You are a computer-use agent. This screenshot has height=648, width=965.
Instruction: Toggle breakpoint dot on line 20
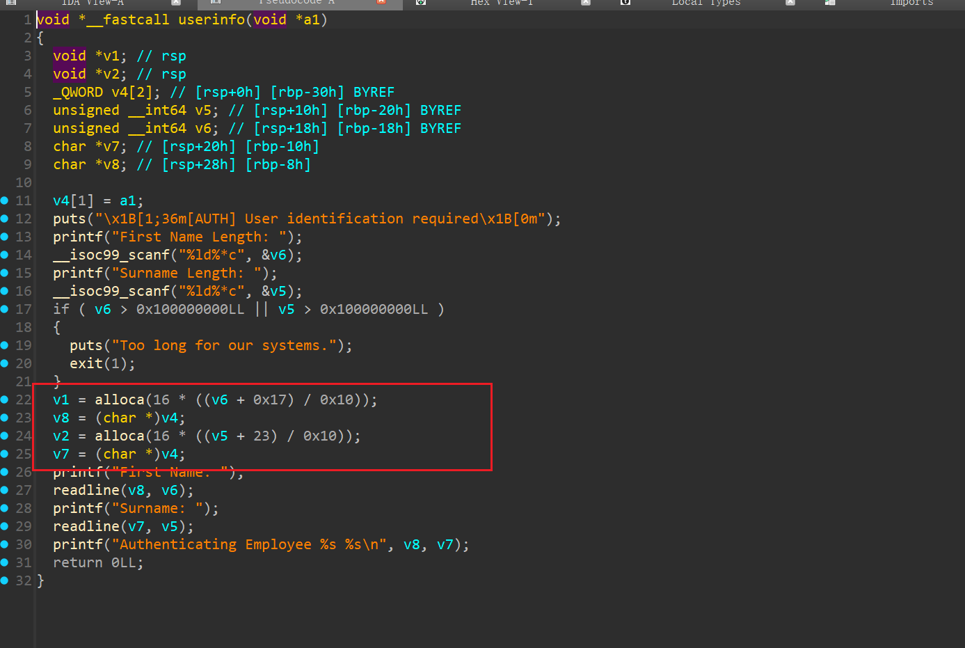(x=4, y=363)
